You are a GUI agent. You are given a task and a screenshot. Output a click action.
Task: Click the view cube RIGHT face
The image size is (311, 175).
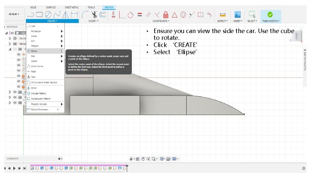click(296, 36)
